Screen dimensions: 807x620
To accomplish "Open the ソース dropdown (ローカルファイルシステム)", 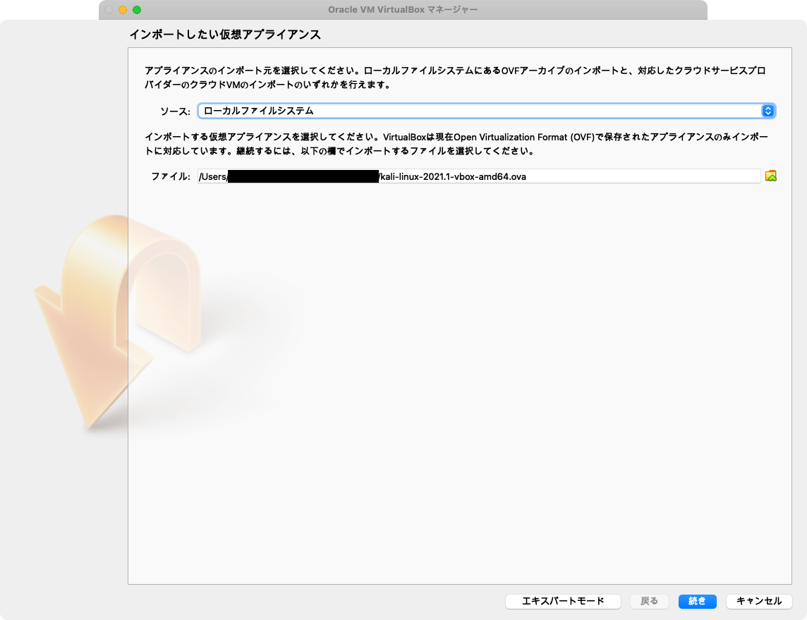I will [x=486, y=111].
